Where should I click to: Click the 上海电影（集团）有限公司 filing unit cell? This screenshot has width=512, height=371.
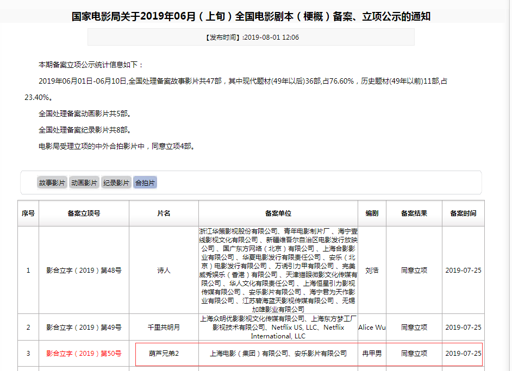278,354
